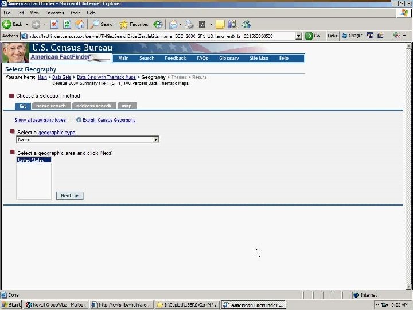Open the View menu
Viewport: 413px width, 310px height.
pos(34,13)
